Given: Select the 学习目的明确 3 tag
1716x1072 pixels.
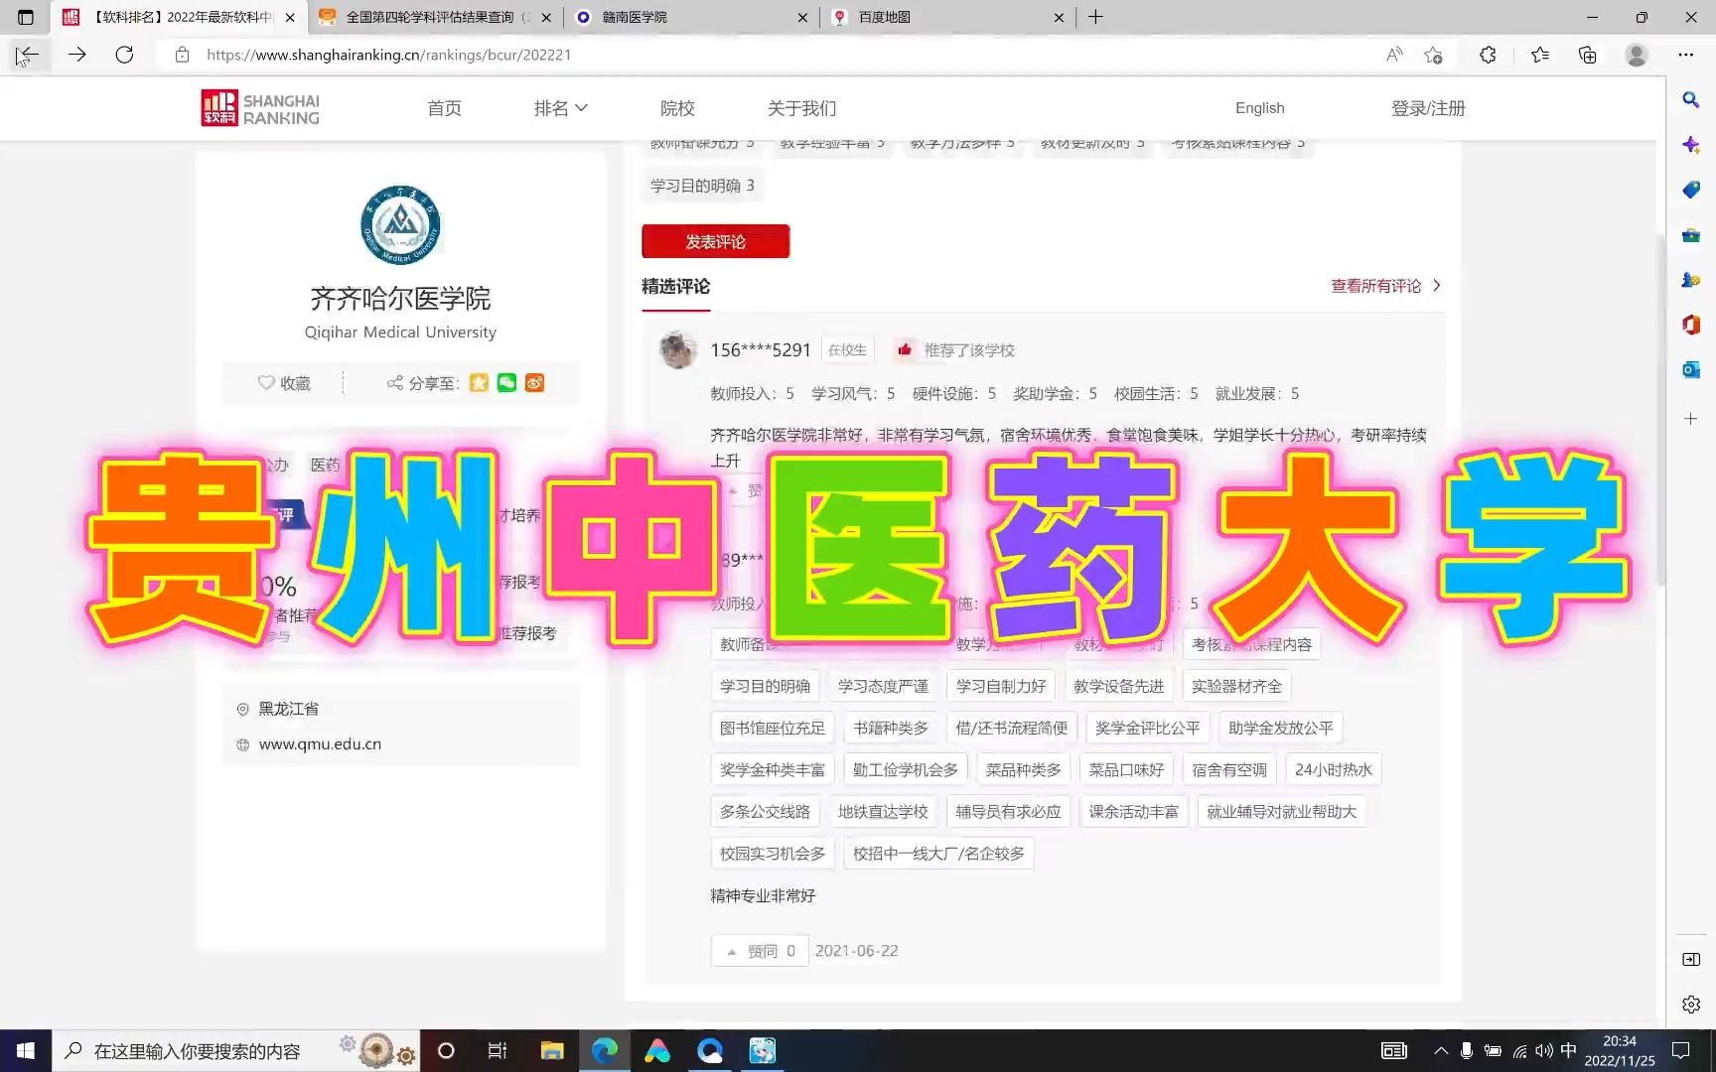Looking at the screenshot, I should pos(702,186).
